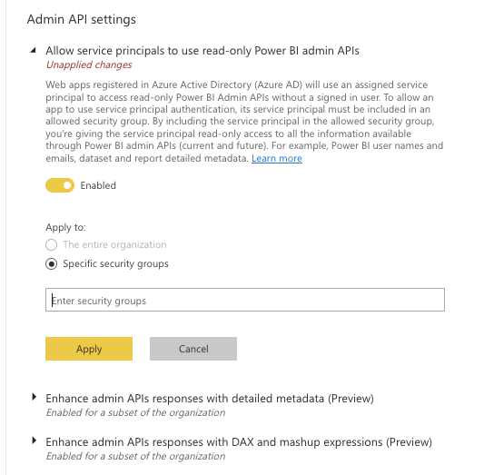Open the 'Learn more' link
484x475 pixels.
point(277,158)
